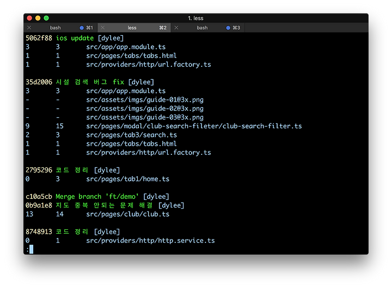392x288 pixels.
Task: Click the blue activity dot beside ⌘1
Action: pos(82,28)
